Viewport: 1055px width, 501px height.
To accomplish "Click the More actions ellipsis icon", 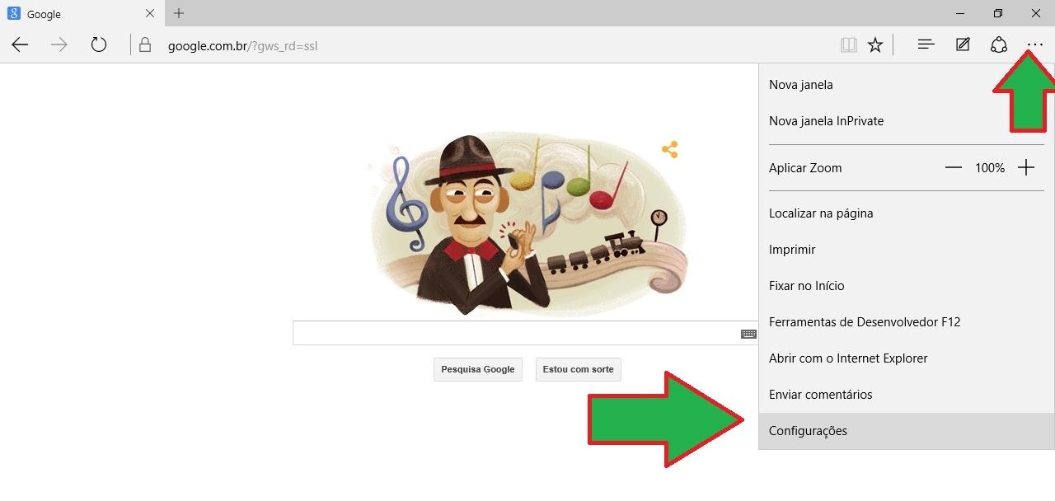I will tap(1034, 45).
